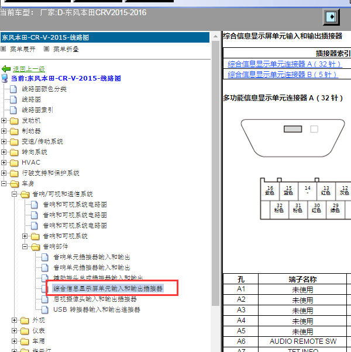
Task: Click 菜单展开 expand-menu icon
Action: pyautogui.click(x=3, y=48)
